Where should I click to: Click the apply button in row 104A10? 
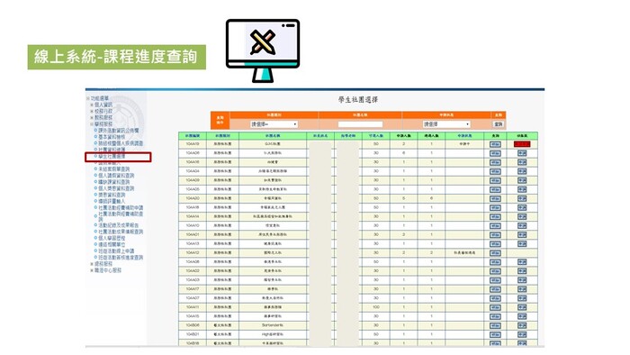pyautogui.click(x=522, y=226)
